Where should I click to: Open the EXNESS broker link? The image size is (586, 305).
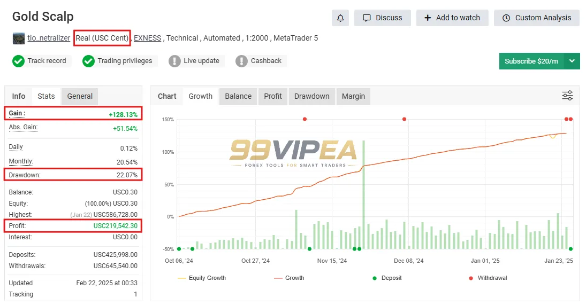tap(148, 38)
